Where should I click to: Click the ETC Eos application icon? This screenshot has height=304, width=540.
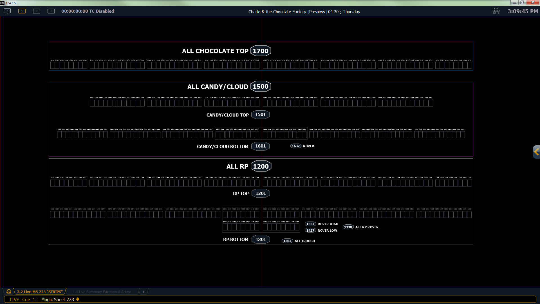point(3,3)
